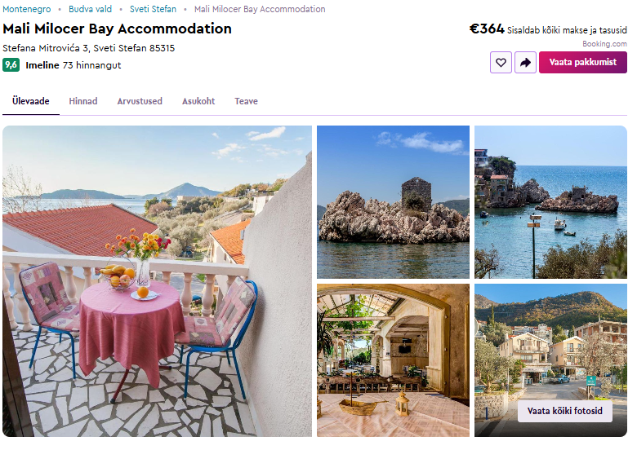
Task: View the bay with boats photo
Action: pos(550,202)
